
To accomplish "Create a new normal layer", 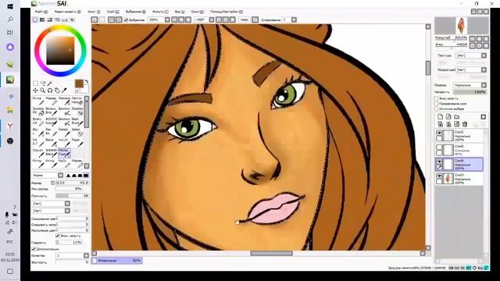I will [440, 117].
